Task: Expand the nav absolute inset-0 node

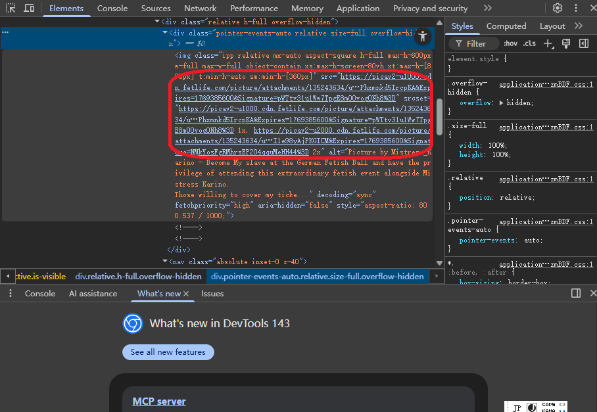Action: [x=164, y=262]
